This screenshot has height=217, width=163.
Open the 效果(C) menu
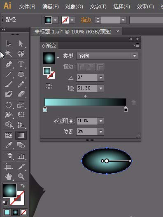tap(145, 7)
